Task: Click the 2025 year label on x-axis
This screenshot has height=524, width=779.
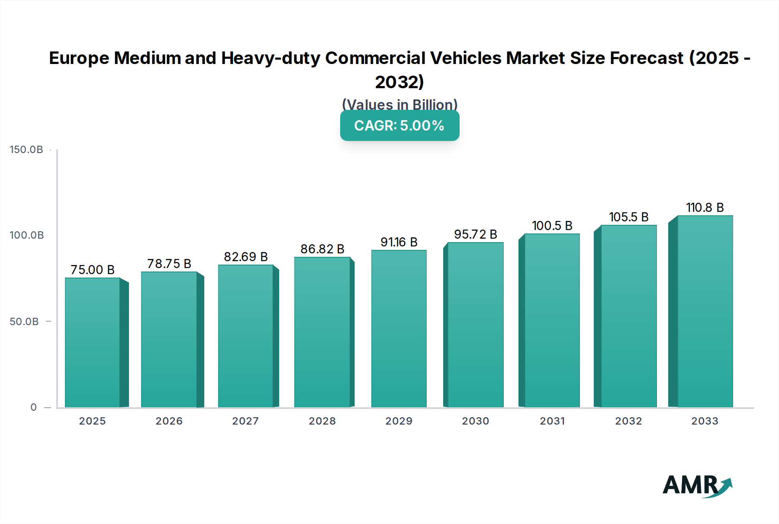Action: [92, 421]
